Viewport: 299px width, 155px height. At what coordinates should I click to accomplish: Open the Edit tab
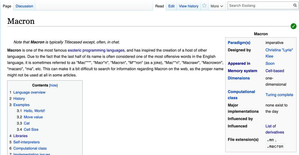pyautogui.click(x=171, y=6)
